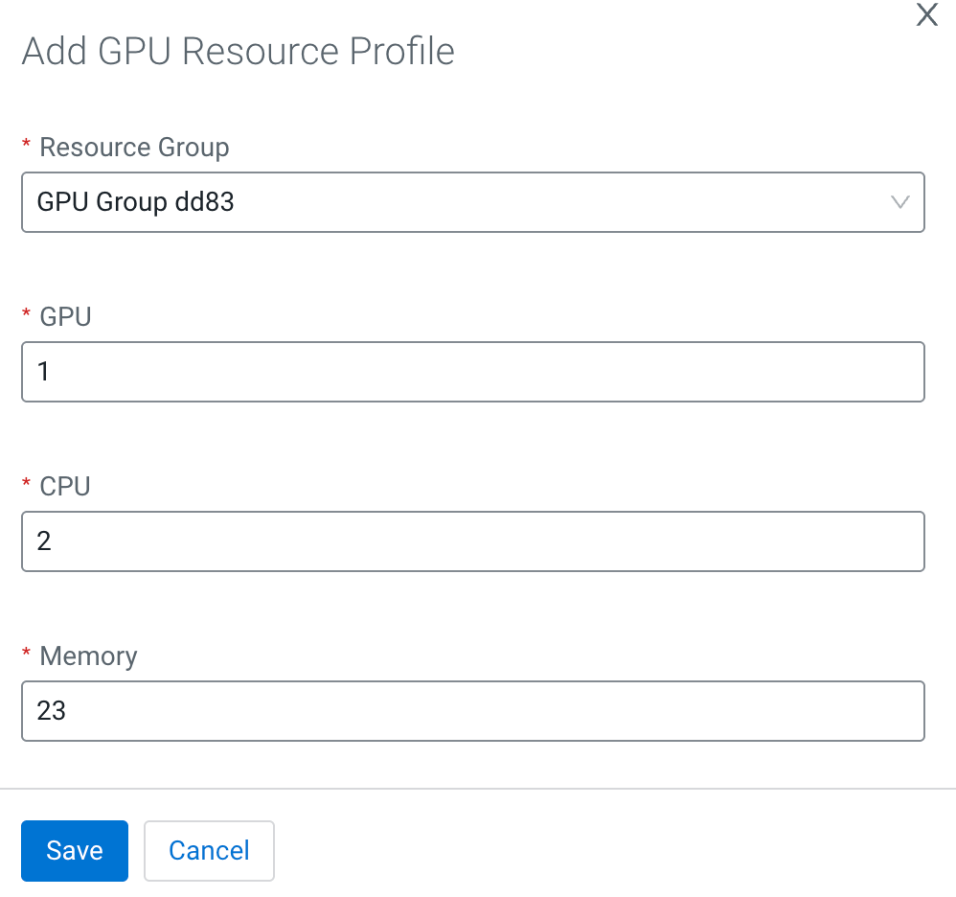This screenshot has height=897, width=956.
Task: Place cursor on the value 23 in Memory
Action: 51,711
